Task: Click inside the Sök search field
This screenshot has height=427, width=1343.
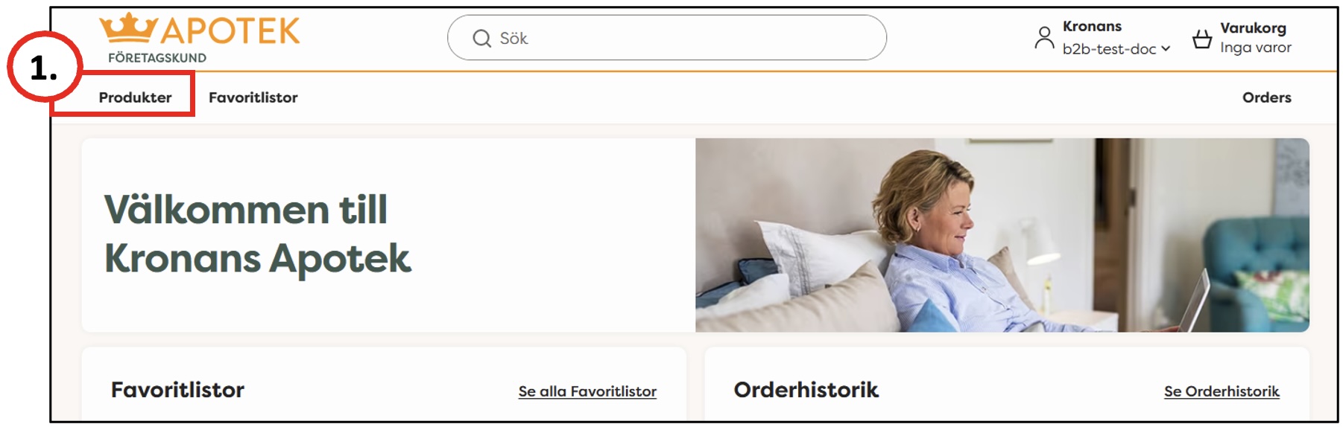Action: [x=666, y=38]
